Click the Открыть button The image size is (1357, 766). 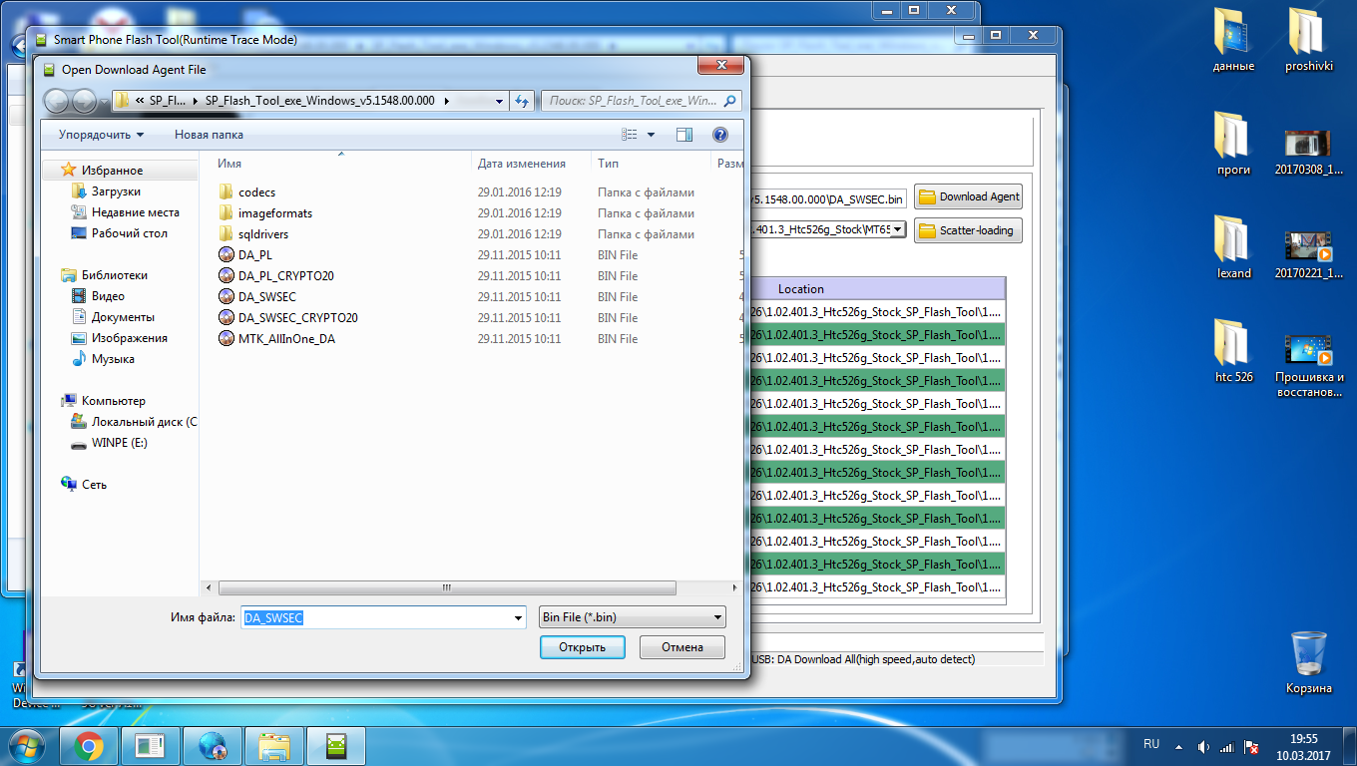(582, 647)
